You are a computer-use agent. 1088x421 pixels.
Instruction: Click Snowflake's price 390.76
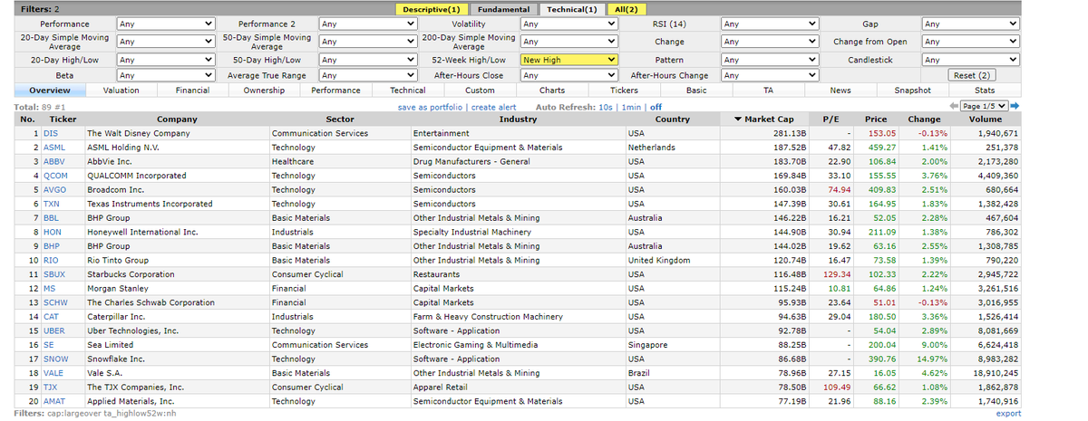(881, 359)
